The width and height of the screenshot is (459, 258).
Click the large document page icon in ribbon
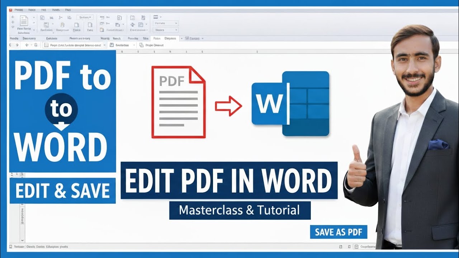point(24,20)
